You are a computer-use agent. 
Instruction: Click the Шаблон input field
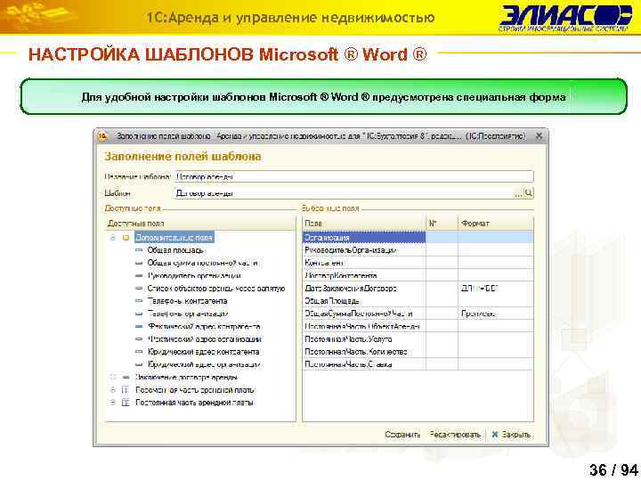pos(344,193)
